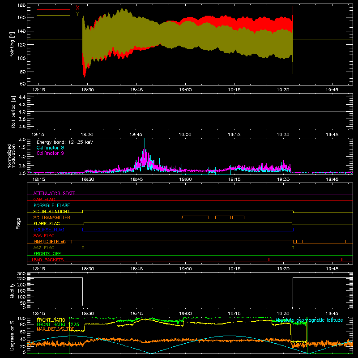
Task: Click the 'Normalized modulation' axis title
Action: [x=12, y=156]
